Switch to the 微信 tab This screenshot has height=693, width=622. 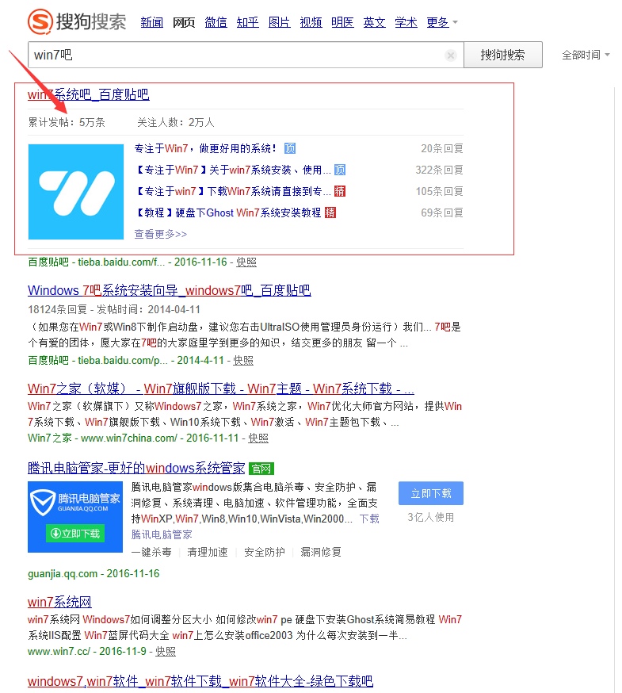[x=216, y=22]
